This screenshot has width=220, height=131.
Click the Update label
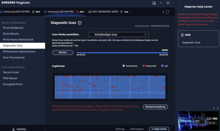click(21, 129)
